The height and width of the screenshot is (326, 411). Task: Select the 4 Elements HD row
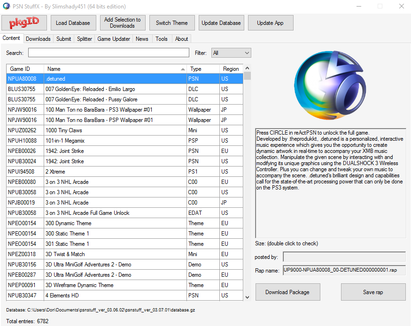(125, 296)
